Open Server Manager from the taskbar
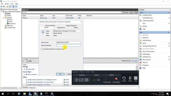The height and width of the screenshot is (96, 171). coord(30,94)
